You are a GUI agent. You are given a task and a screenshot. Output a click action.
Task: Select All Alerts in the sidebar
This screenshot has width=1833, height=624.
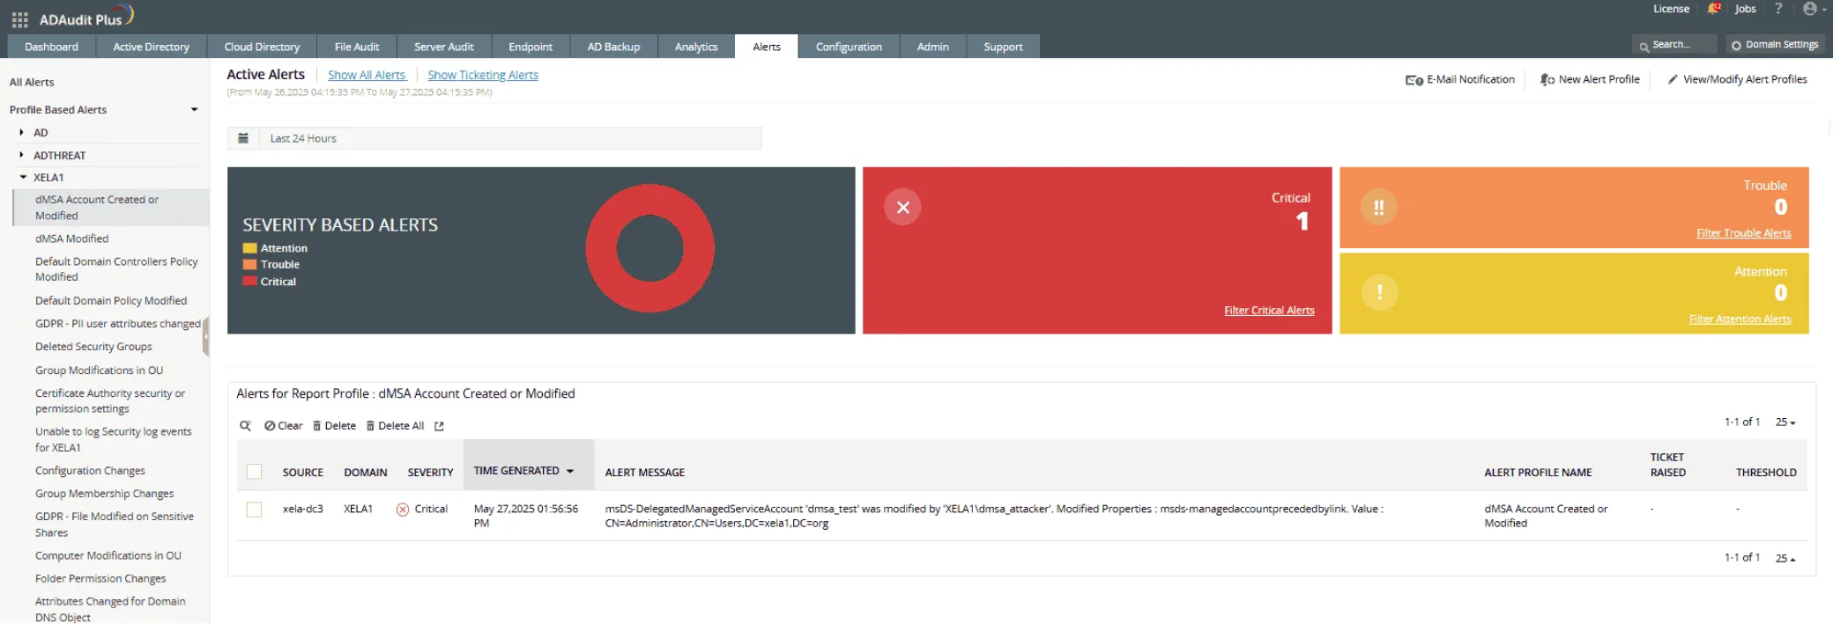click(32, 82)
